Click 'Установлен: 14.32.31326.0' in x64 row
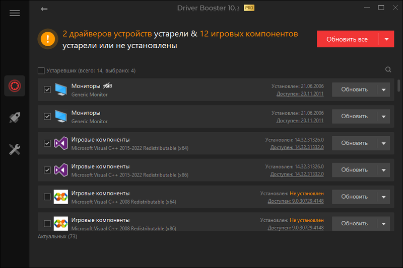Viewport: 403px width, 268px height. [x=295, y=140]
